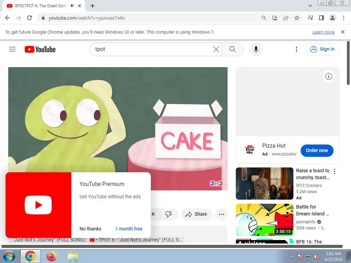Search with your voice microphone
This screenshot has width=351, height=263.
tap(256, 49)
